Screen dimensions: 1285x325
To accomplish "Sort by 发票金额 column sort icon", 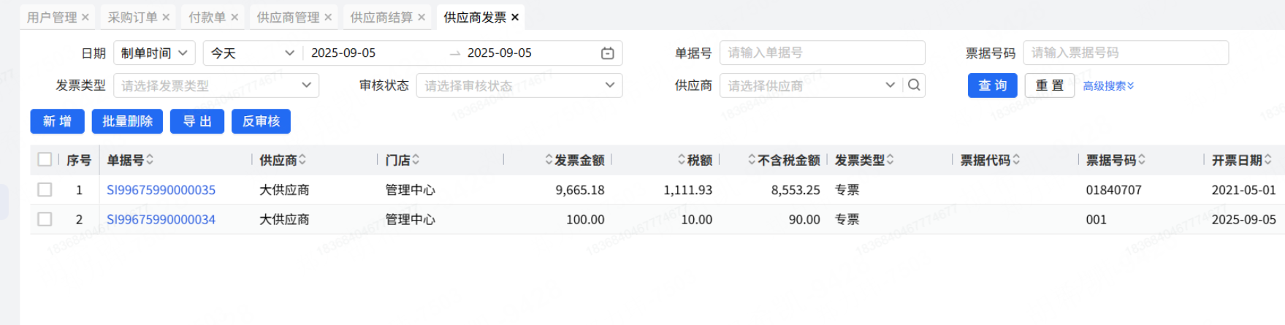I will [549, 160].
